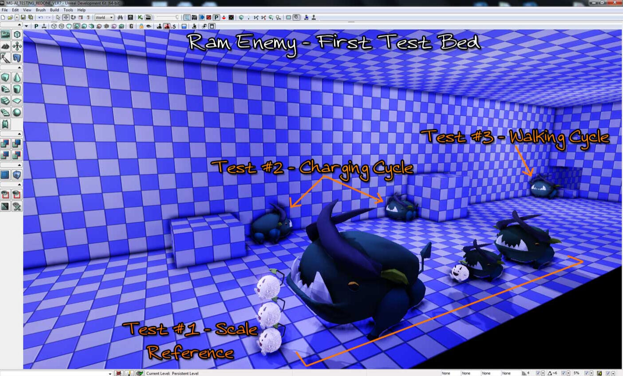Open Find Actors with binoculars icon
623x376 pixels.
120,17
